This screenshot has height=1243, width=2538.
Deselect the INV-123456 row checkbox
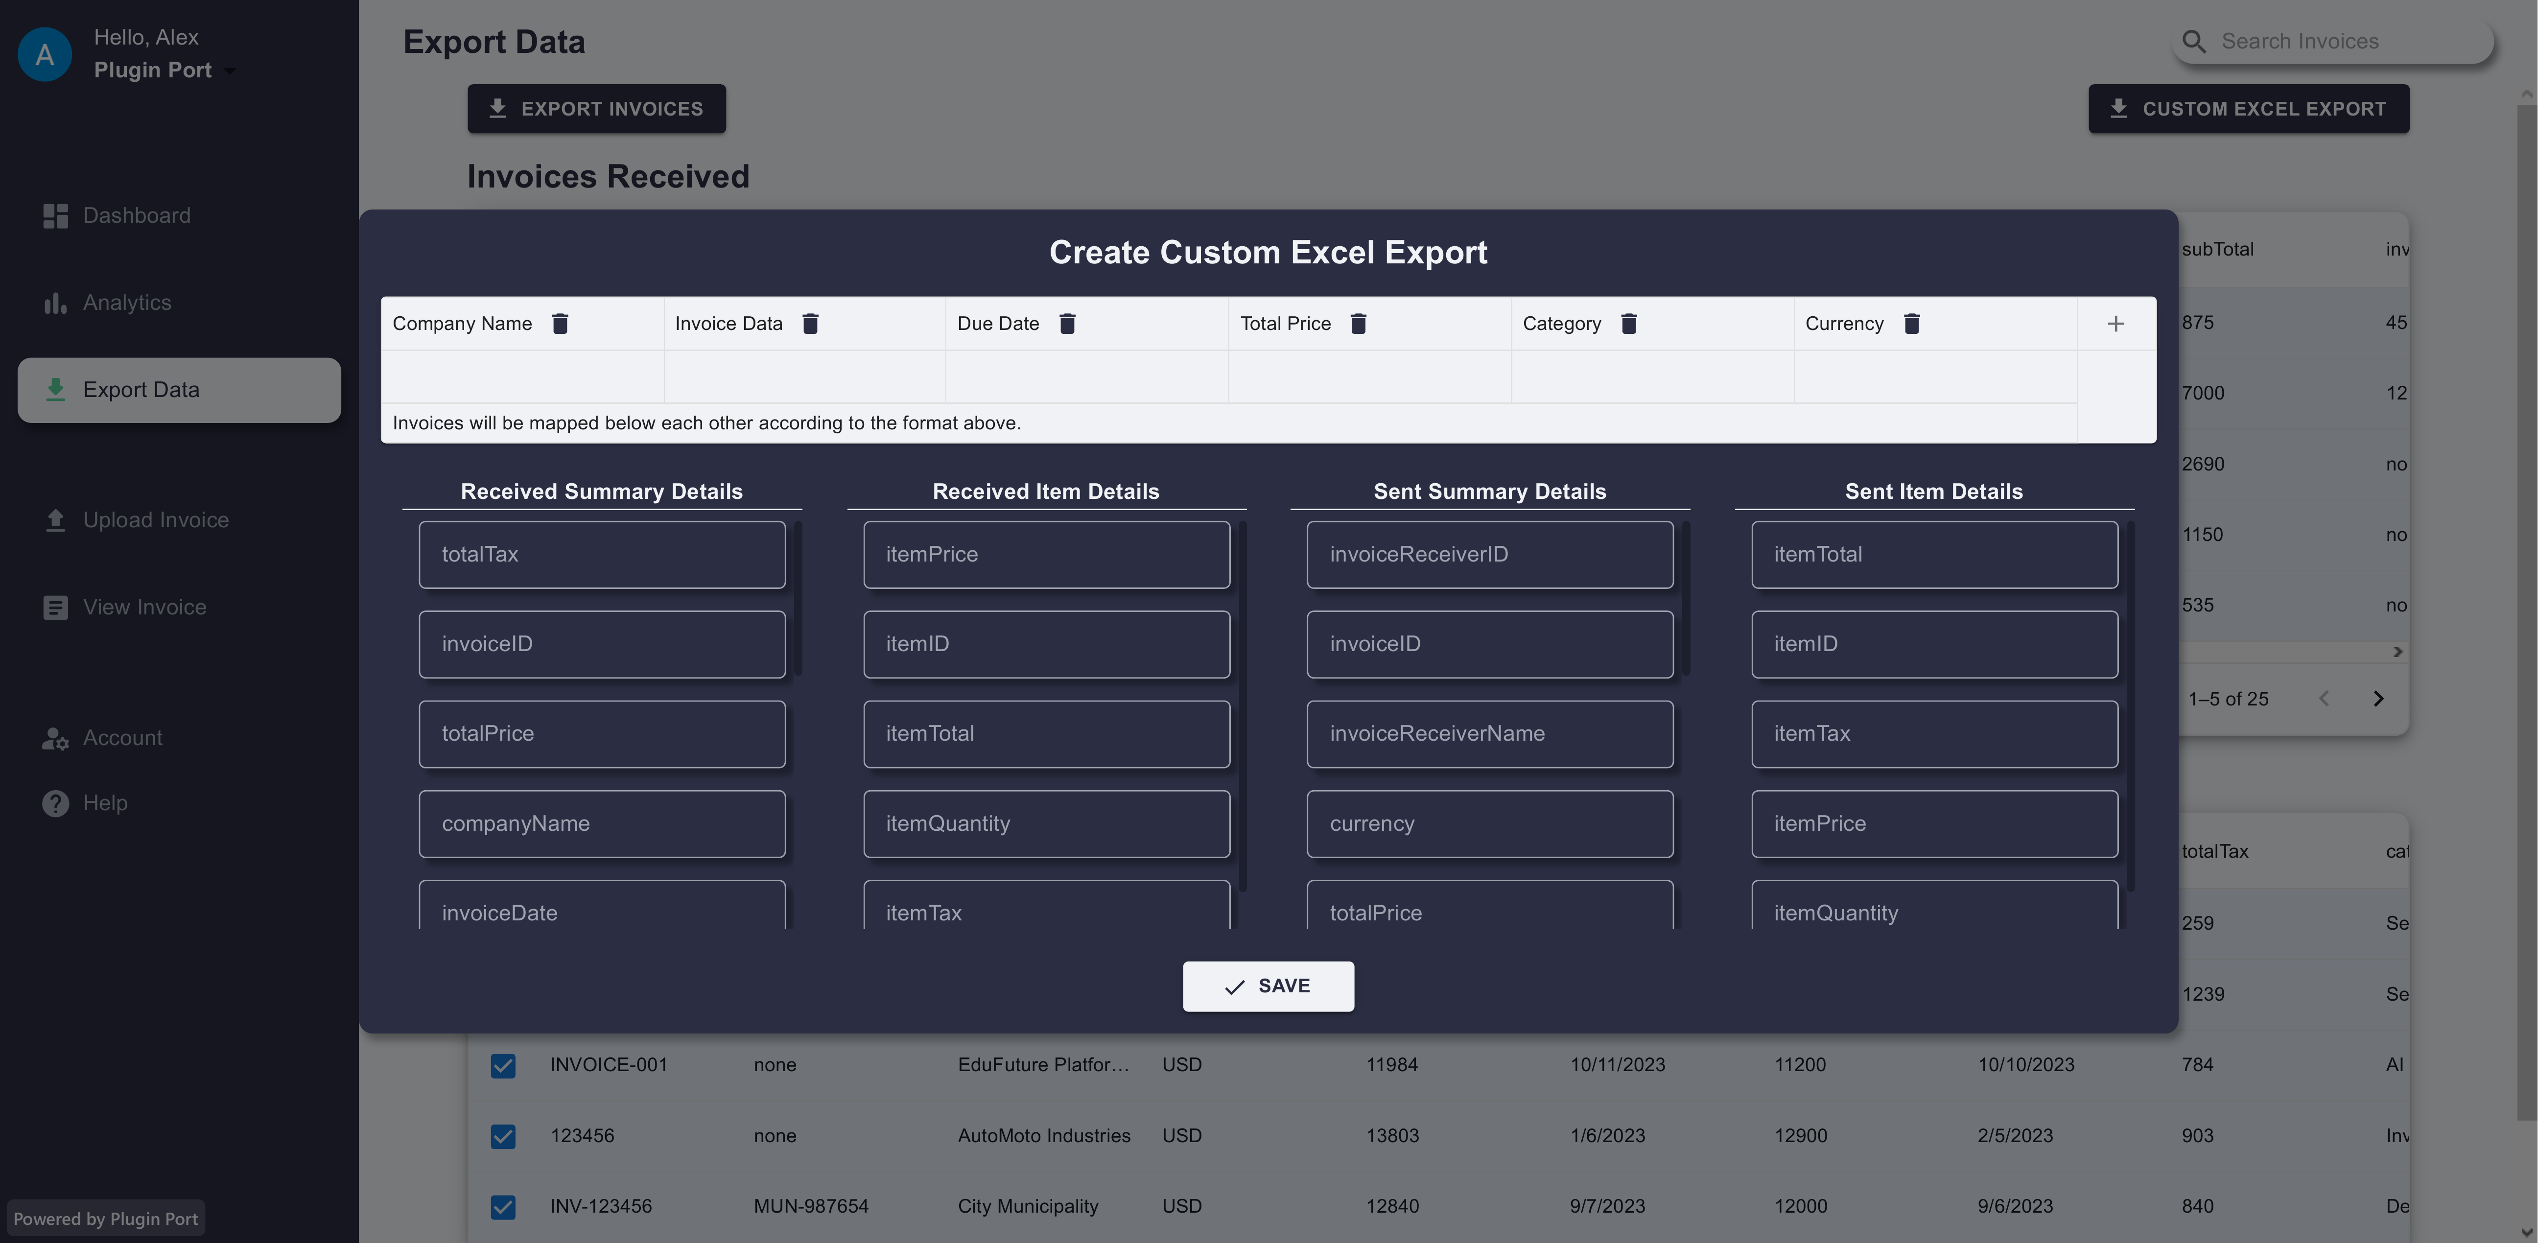tap(502, 1208)
